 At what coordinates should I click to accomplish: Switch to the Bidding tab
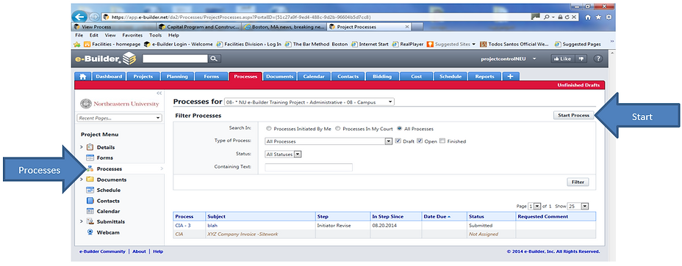(382, 76)
